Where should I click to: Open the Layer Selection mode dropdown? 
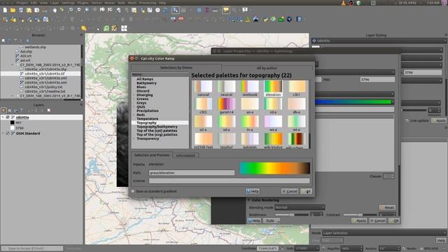point(384,233)
